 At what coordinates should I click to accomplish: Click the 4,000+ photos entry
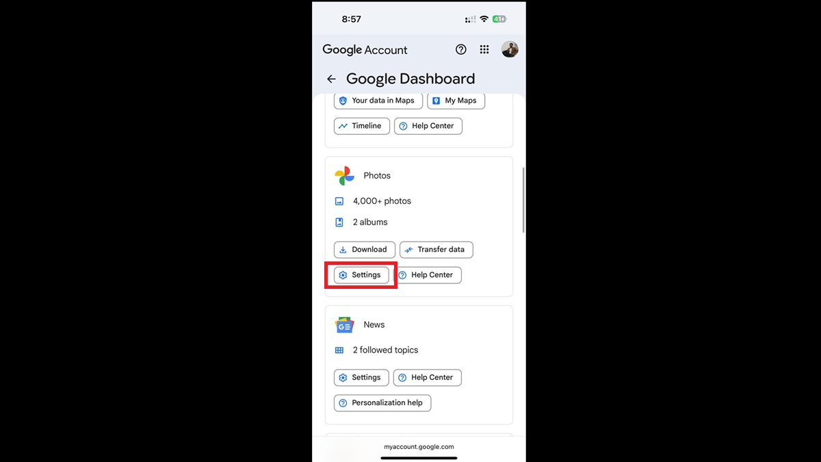coord(381,201)
